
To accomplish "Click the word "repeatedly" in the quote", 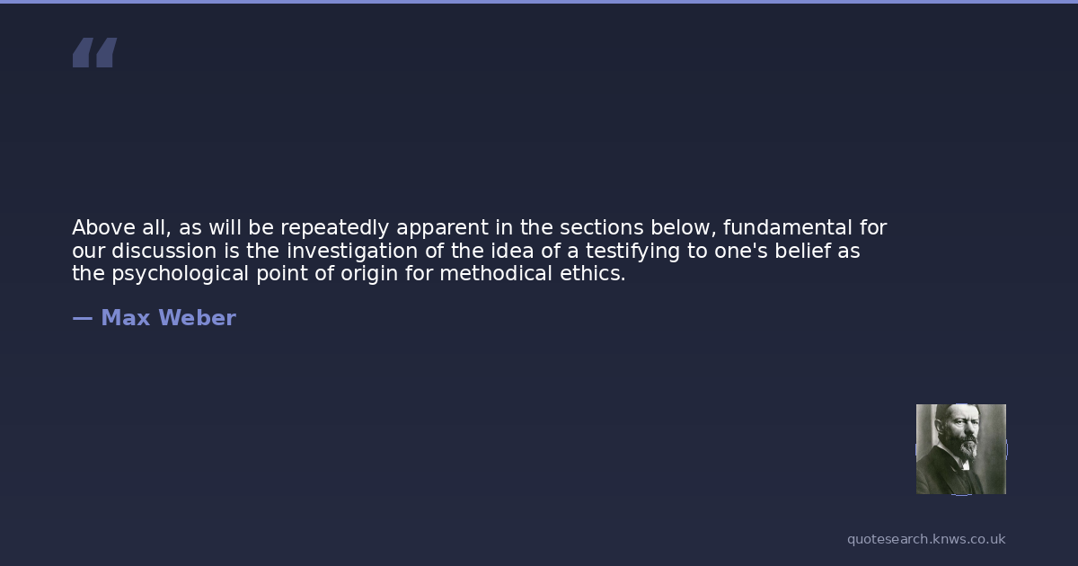I will pyautogui.click(x=335, y=228).
